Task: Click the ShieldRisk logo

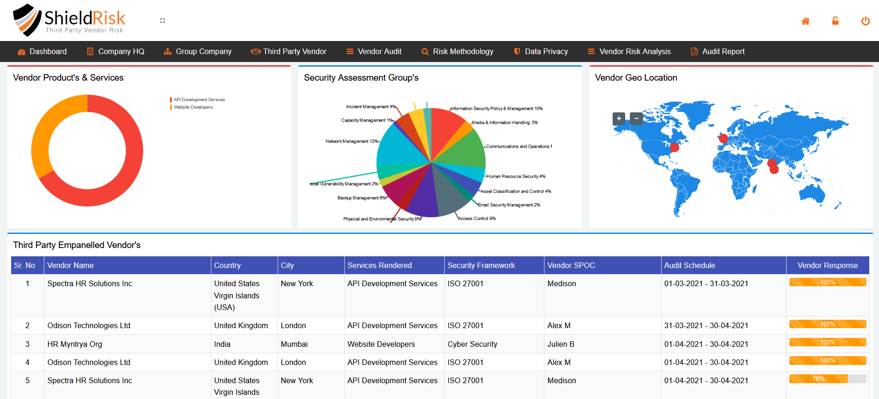Action: coord(70,21)
